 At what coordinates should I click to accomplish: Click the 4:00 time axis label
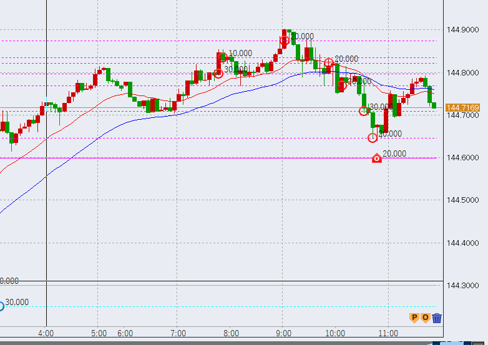(46, 333)
